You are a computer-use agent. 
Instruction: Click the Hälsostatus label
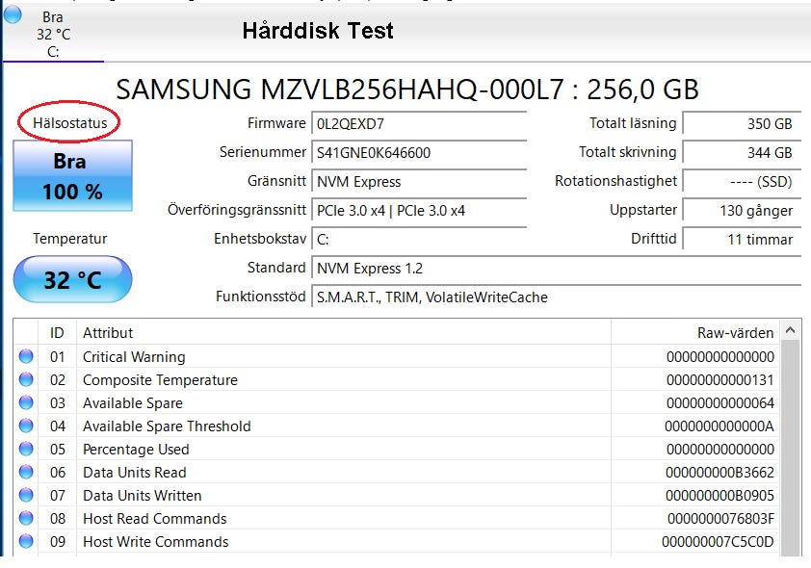coord(69,123)
